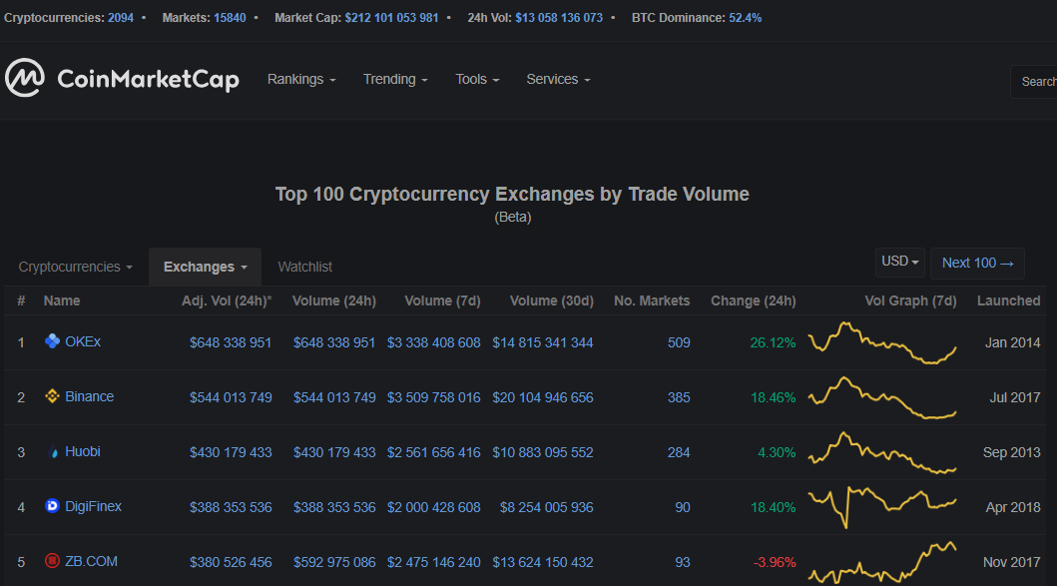This screenshot has width=1057, height=586.
Task: Click the DigiFinex exchange icon
Action: pos(52,506)
